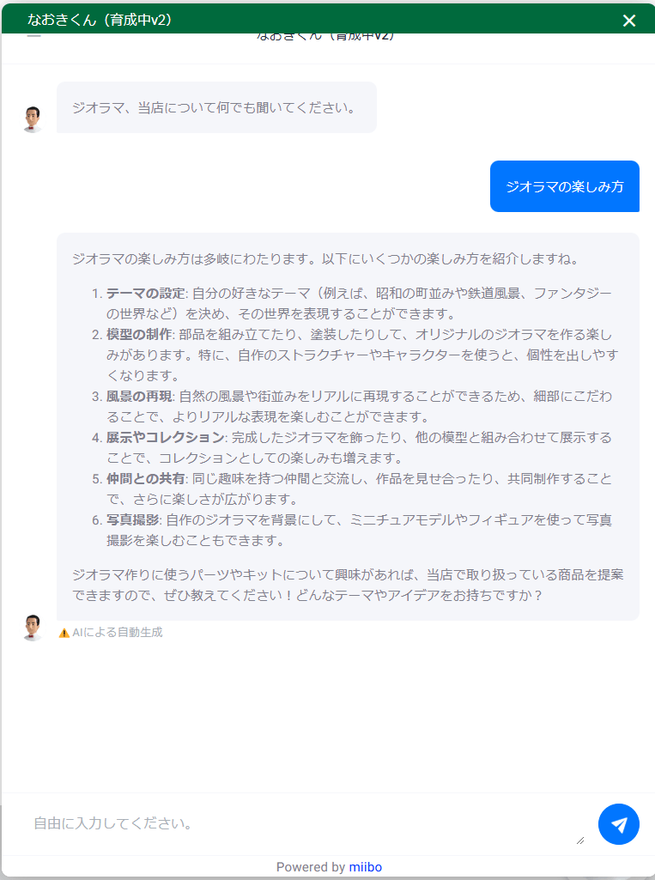Click list item 1 テーマの設定
This screenshot has height=880, width=655.
click(x=144, y=294)
